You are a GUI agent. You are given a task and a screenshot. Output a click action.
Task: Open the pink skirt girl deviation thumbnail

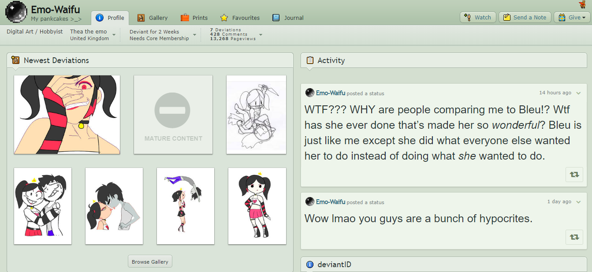tap(257, 206)
